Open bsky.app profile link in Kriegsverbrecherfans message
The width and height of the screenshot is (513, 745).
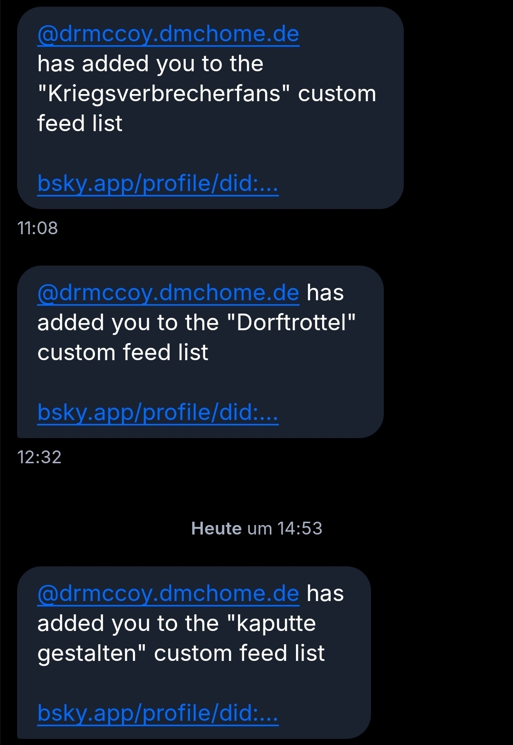click(158, 183)
